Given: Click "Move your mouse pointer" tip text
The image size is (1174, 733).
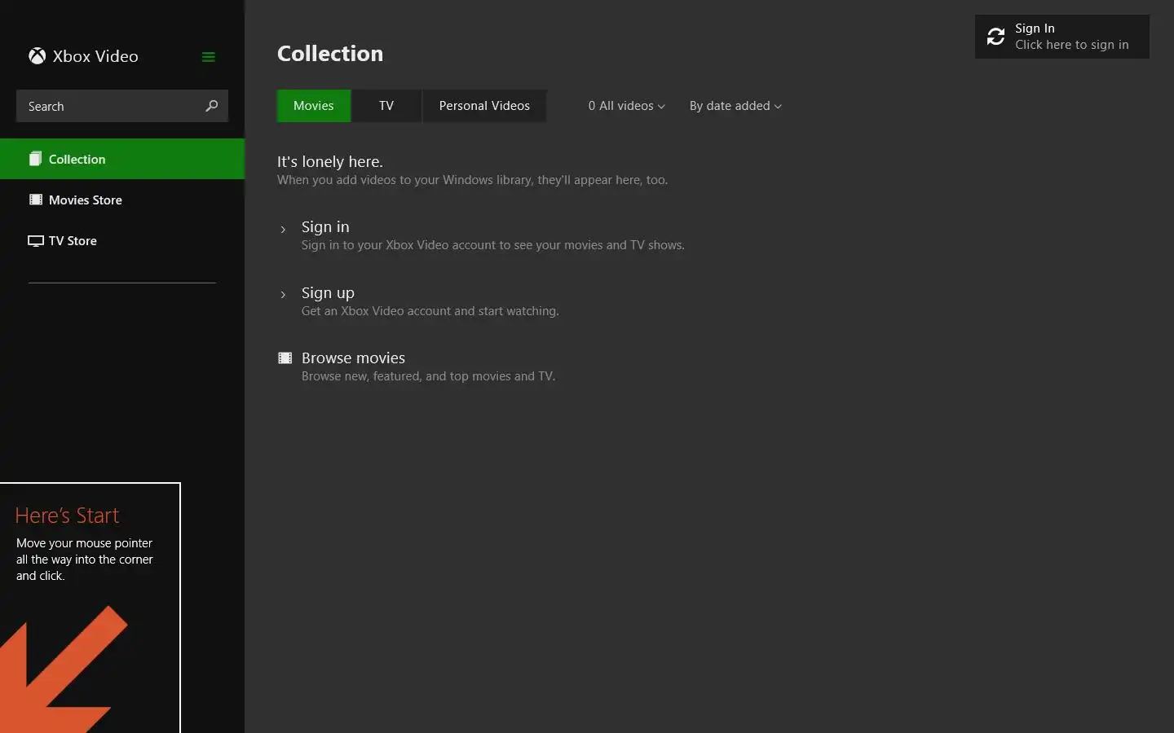Looking at the screenshot, I should (85, 560).
